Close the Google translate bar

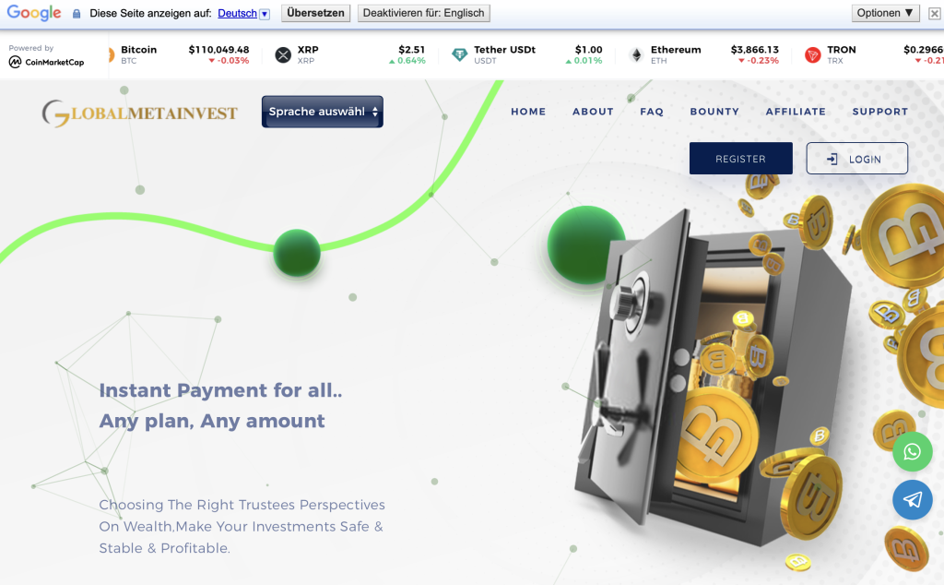point(935,13)
